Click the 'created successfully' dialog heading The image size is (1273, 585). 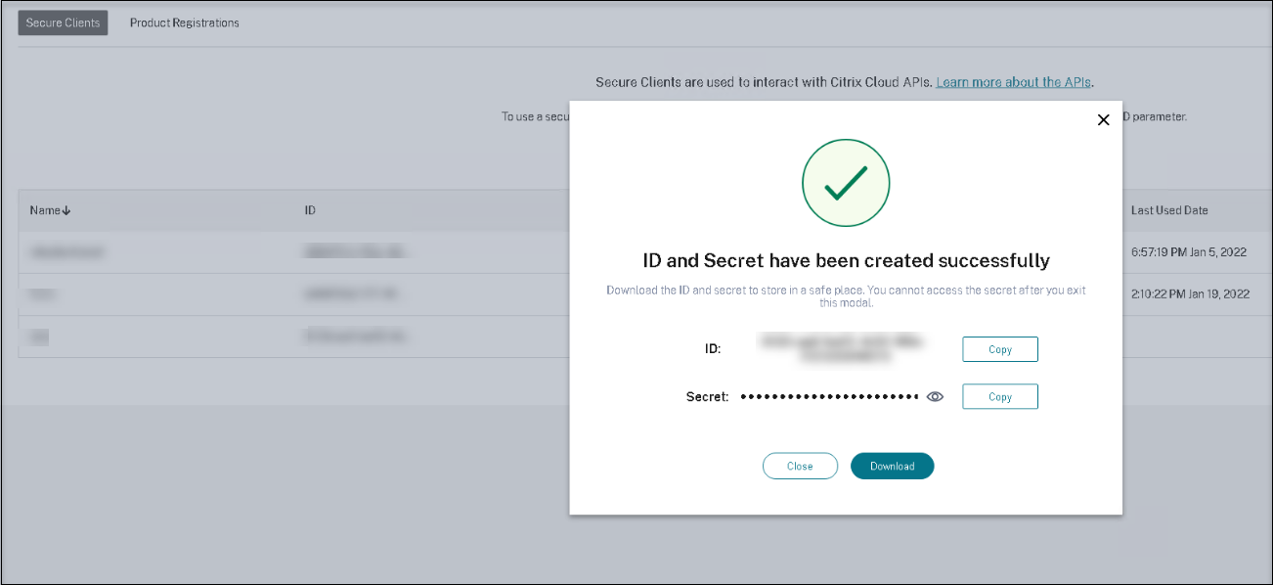click(846, 260)
